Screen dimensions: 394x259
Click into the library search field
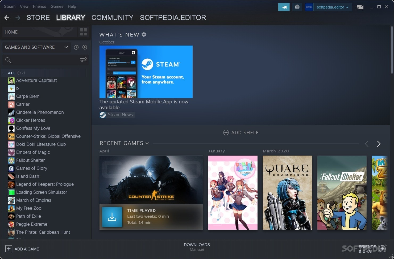45,60
